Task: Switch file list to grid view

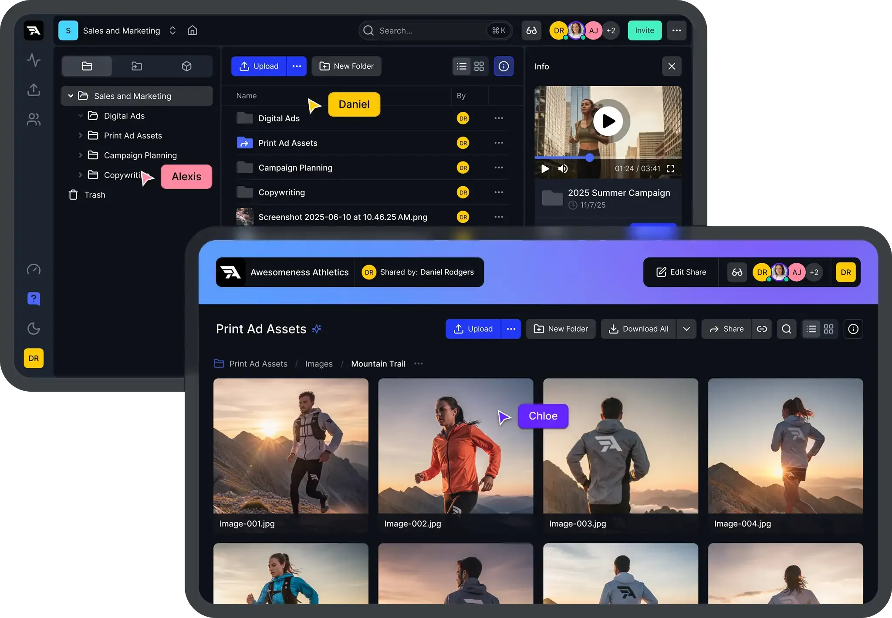Action: coord(478,66)
